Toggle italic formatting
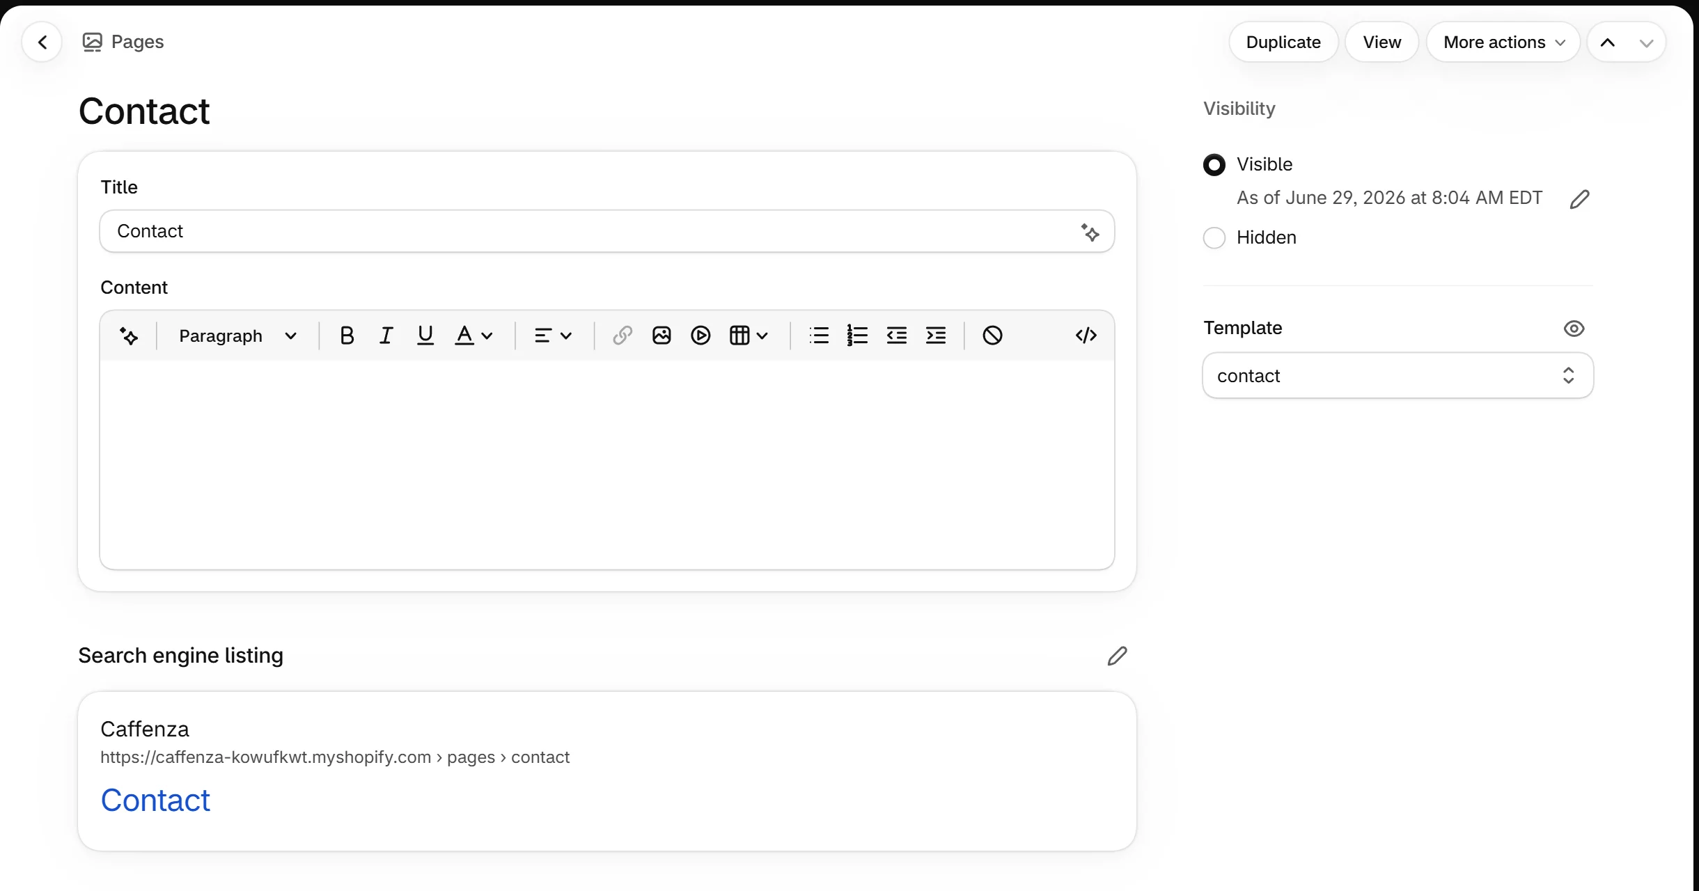The image size is (1699, 891). pyautogui.click(x=386, y=336)
